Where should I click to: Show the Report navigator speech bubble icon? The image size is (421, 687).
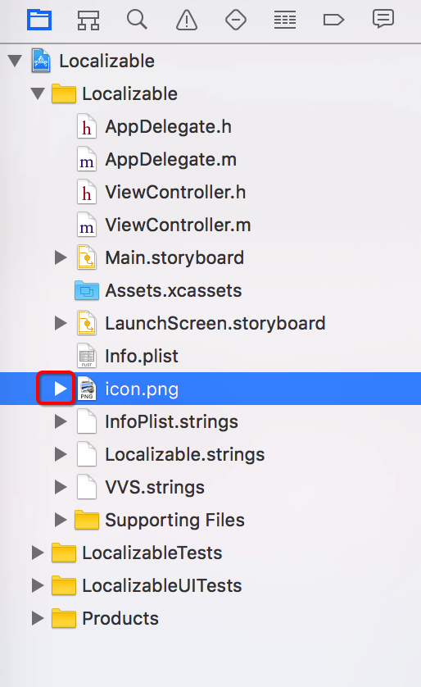coord(383,20)
